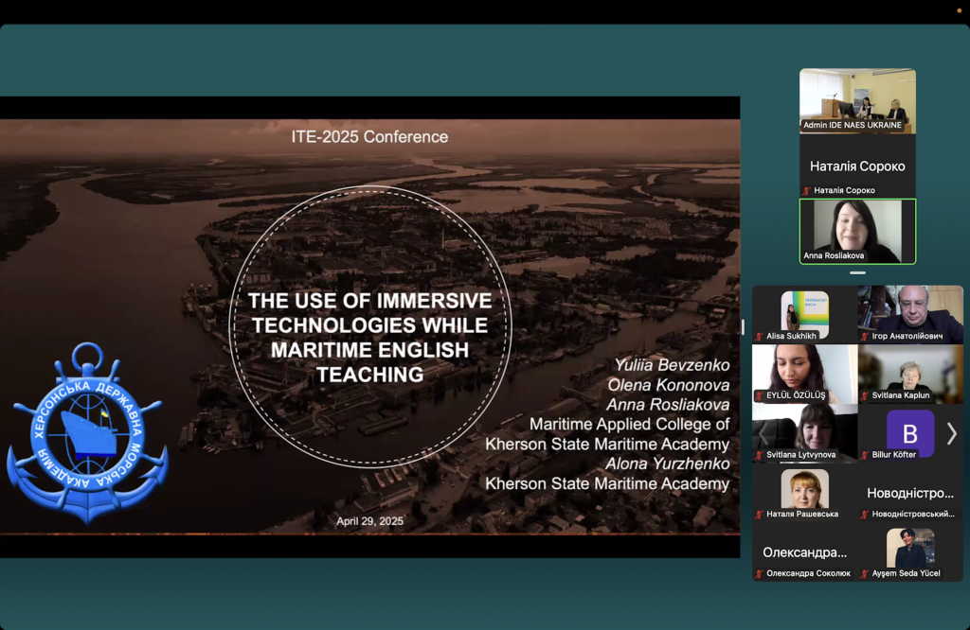
Task: Select Svitlana Lytvynova's video thumbnail
Action: coord(805,433)
